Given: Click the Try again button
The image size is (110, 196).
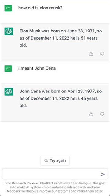Looking at the screenshot, I should pyautogui.click(x=55, y=160).
